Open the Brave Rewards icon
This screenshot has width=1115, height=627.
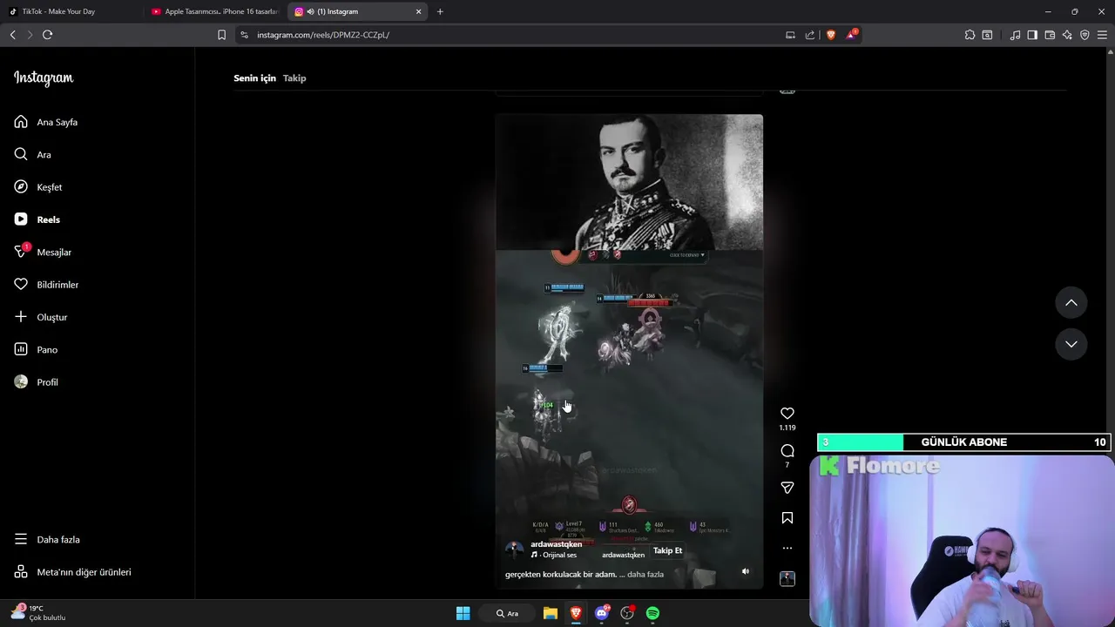[851, 35]
